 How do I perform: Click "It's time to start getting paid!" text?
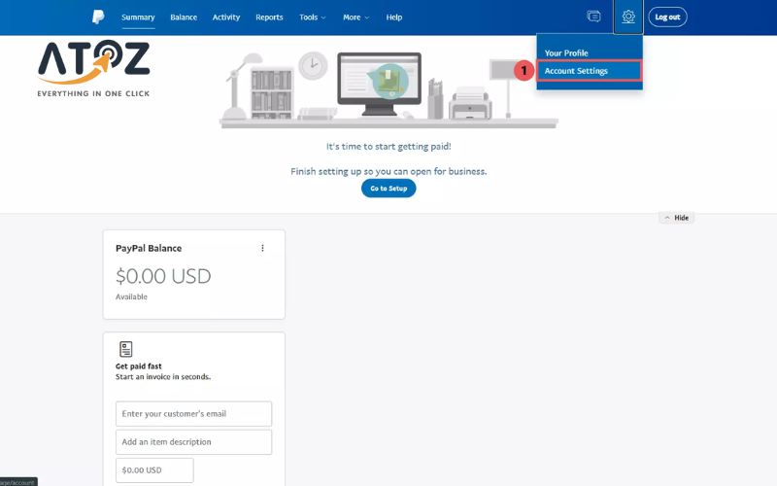[388, 147]
